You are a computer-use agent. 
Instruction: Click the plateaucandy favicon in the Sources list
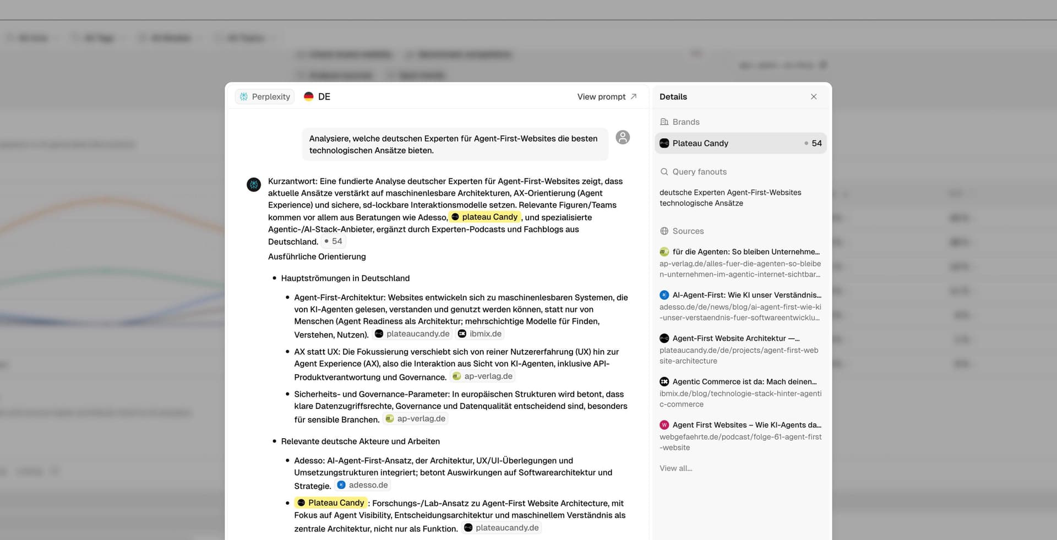click(x=664, y=339)
